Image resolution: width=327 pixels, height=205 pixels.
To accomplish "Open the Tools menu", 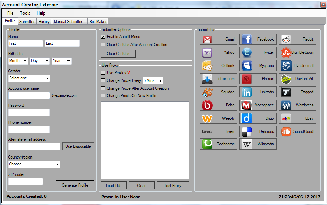I will [x=25, y=13].
